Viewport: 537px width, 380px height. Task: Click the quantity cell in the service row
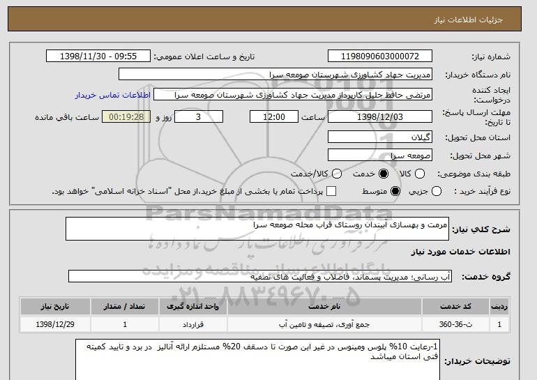(x=125, y=324)
